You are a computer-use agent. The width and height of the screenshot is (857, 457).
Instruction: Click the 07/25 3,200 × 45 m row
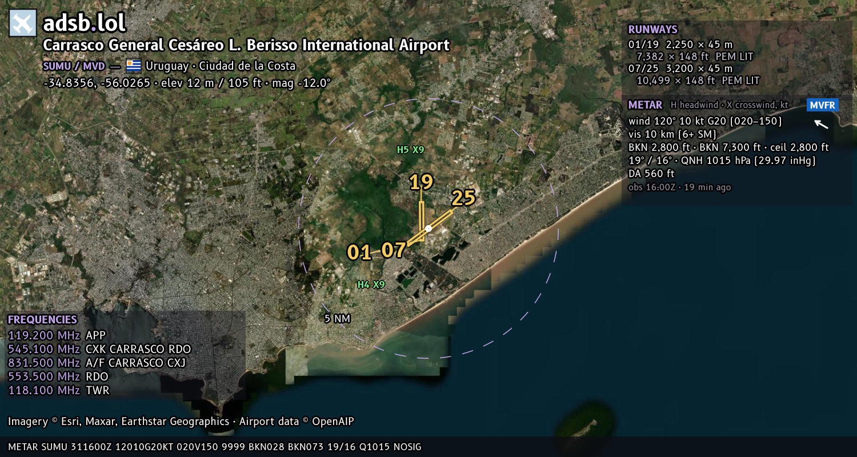[x=680, y=69]
